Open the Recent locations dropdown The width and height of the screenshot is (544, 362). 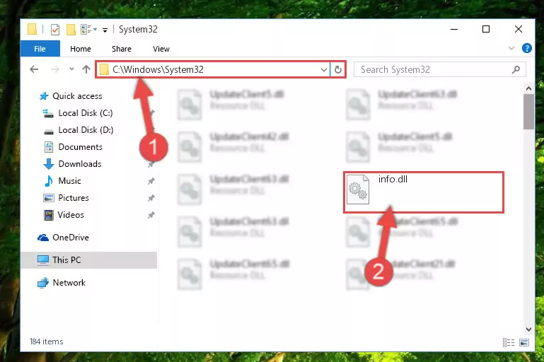71,69
